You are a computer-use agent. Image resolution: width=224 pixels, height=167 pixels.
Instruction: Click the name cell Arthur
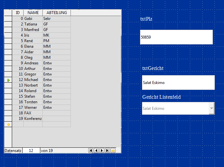[x=33, y=69]
